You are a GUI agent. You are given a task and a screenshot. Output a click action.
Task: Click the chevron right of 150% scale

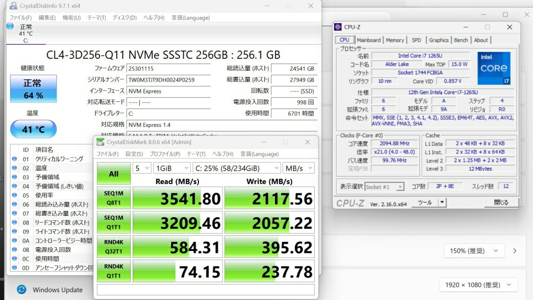tap(515, 251)
